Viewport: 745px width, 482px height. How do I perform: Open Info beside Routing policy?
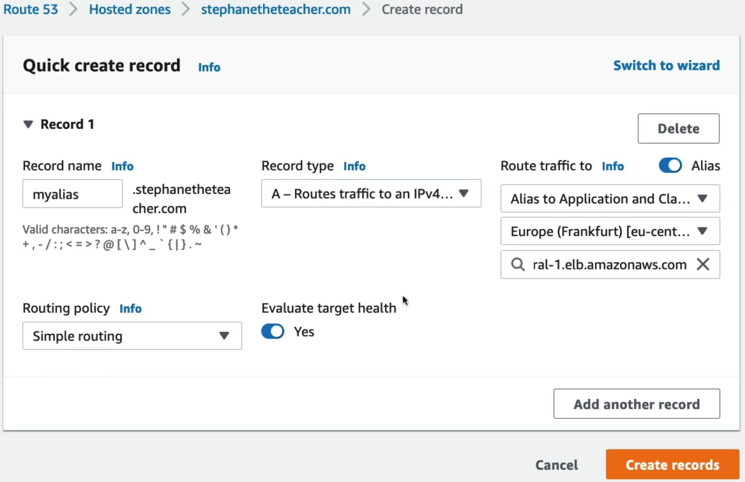[x=130, y=308]
